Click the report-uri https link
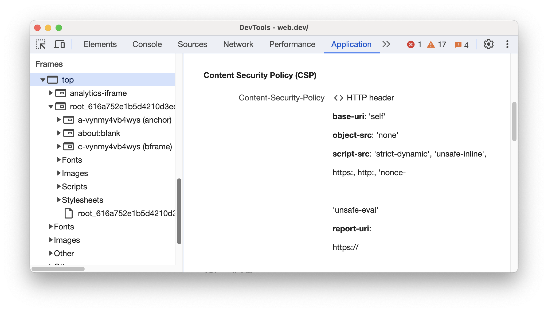 pyautogui.click(x=342, y=247)
